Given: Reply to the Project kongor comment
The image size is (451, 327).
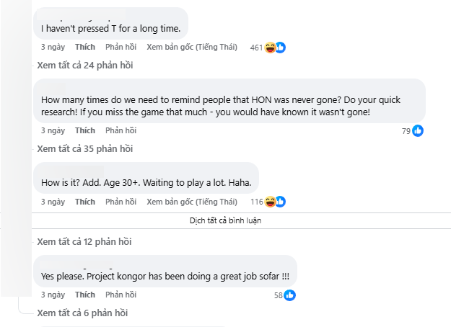Looking at the screenshot, I should coord(121,295).
